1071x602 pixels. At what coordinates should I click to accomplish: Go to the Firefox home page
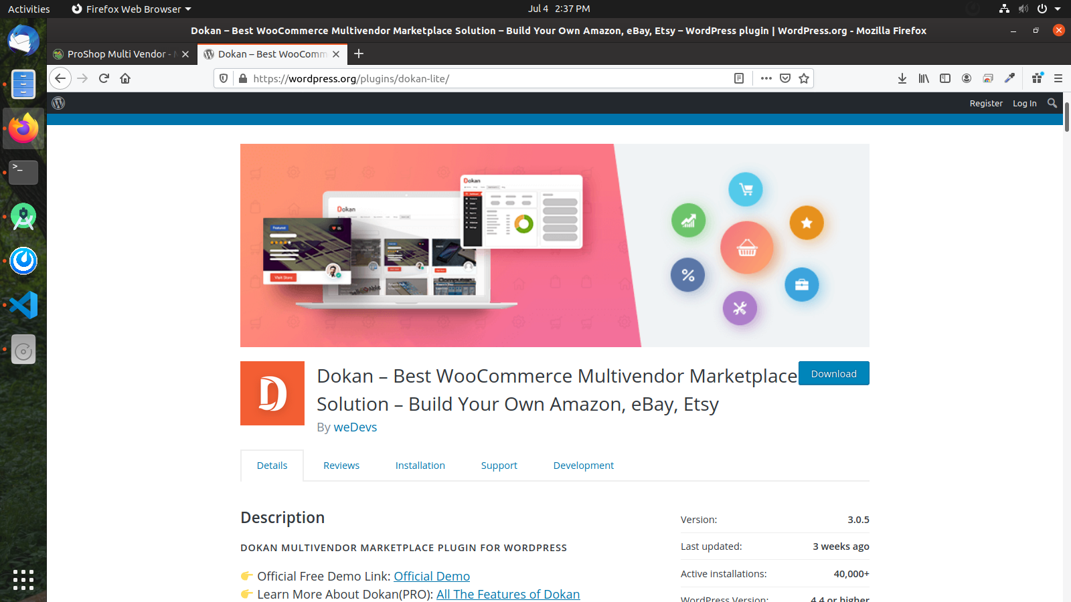pyautogui.click(x=125, y=78)
